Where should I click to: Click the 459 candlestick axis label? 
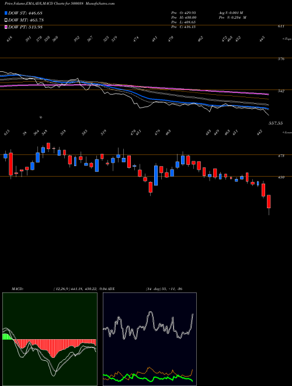pos(281,177)
